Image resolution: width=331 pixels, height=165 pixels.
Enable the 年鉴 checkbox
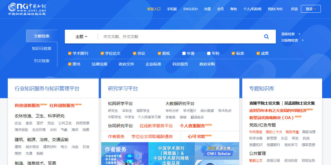coord(184,53)
